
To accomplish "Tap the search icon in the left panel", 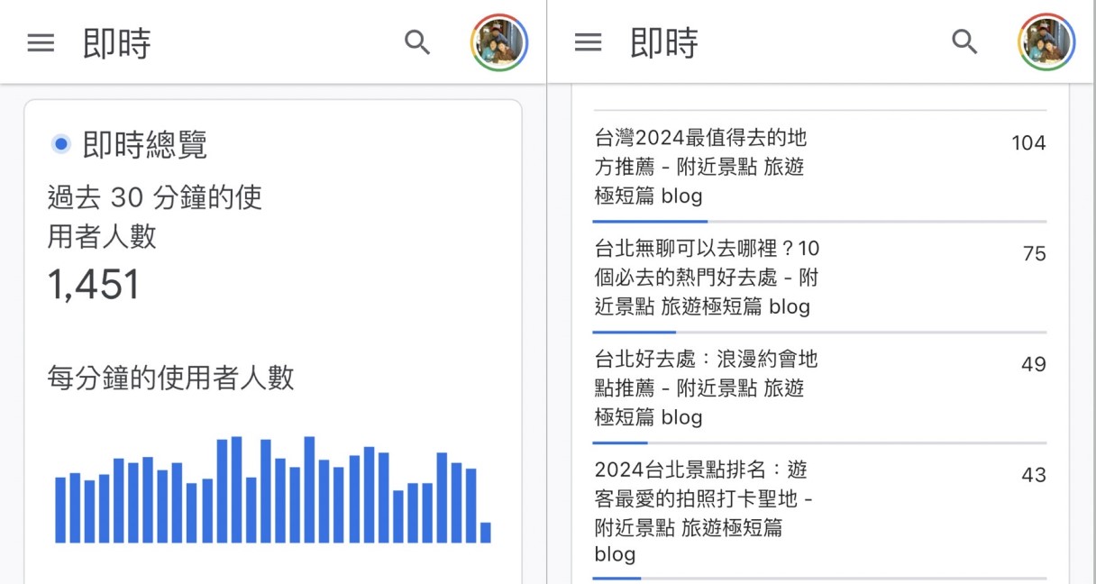I will coord(416,42).
